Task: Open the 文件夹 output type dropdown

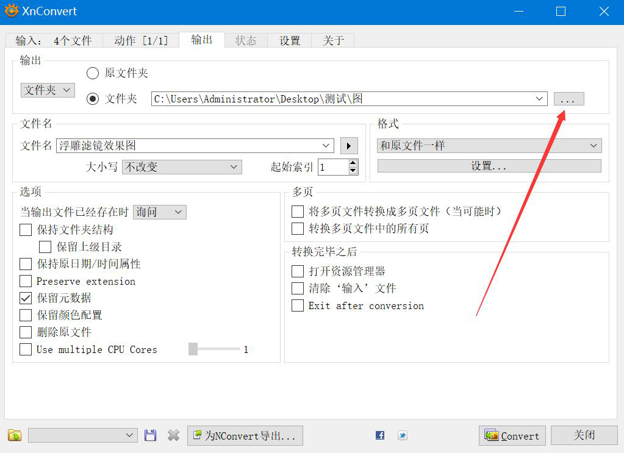Action: tap(48, 90)
